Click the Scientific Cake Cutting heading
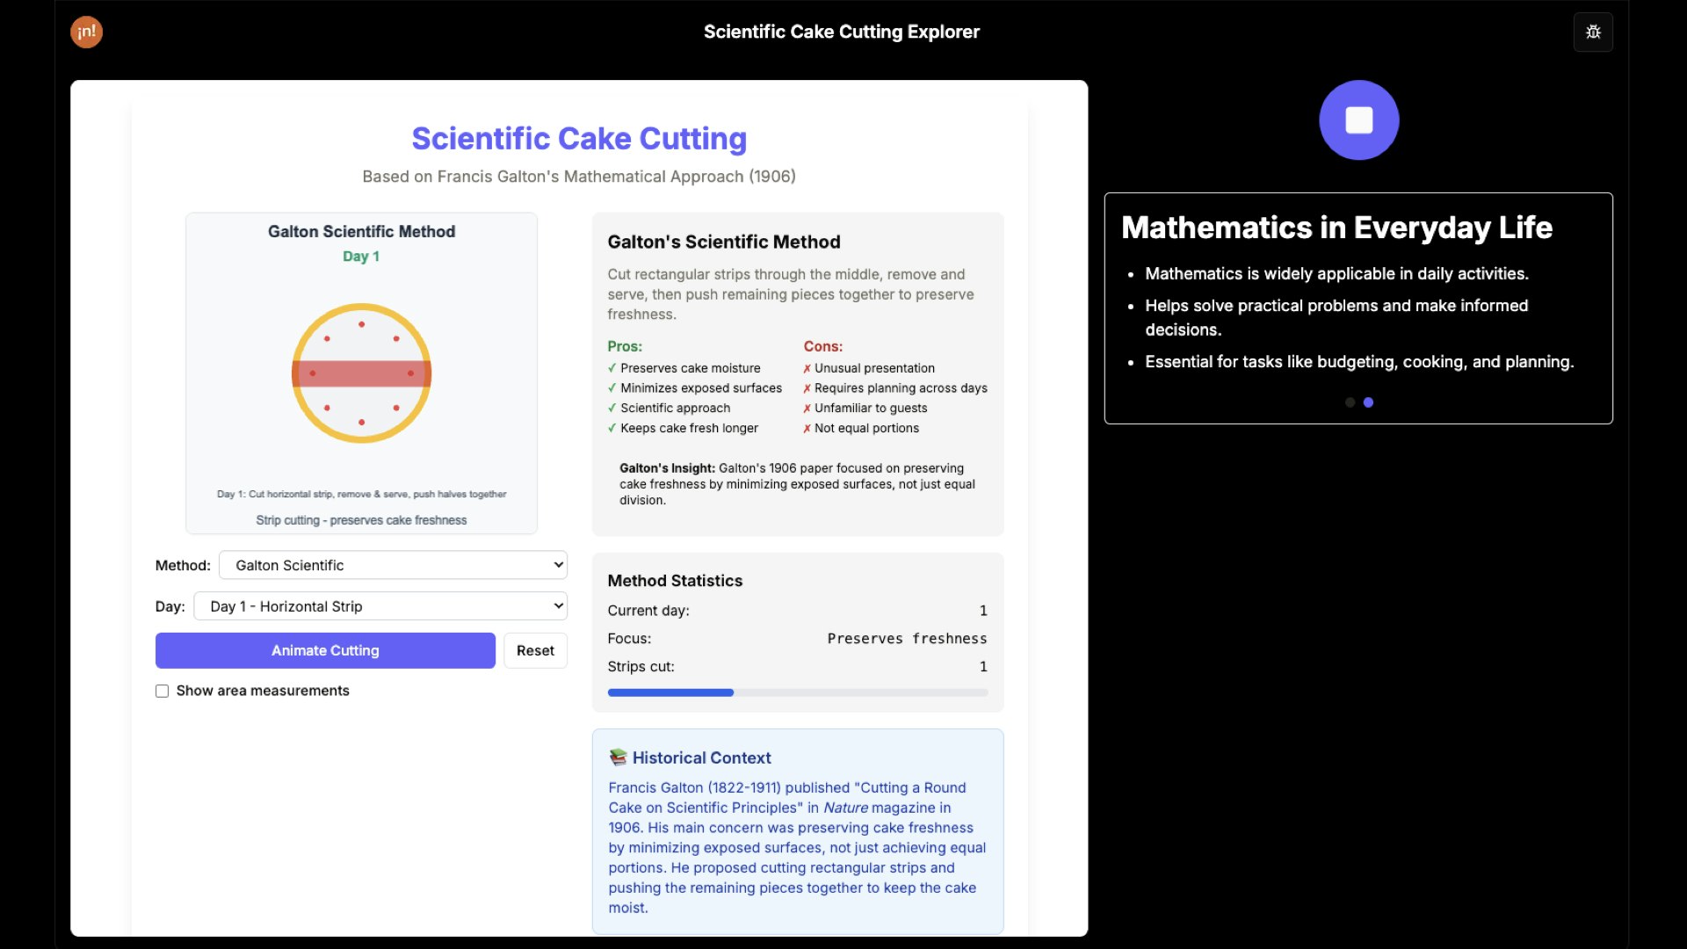 [x=579, y=138]
